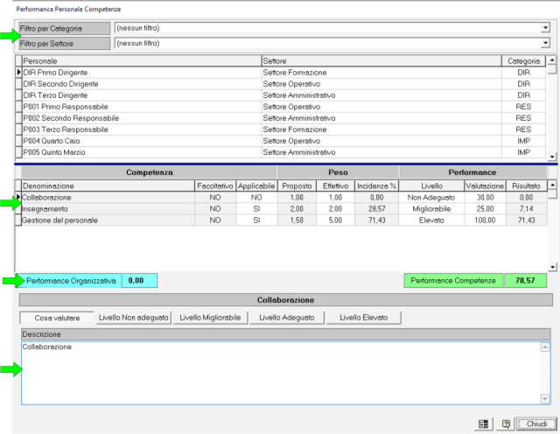The width and height of the screenshot is (560, 434).
Task: Show the Livello Adeguato tab
Action: tap(286, 318)
